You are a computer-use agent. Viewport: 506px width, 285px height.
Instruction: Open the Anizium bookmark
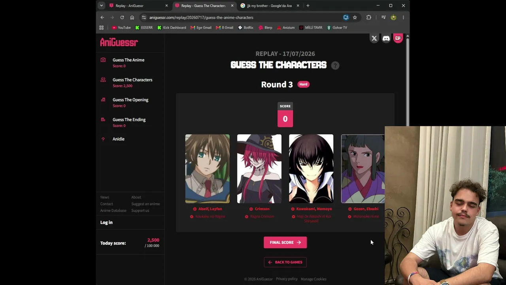[x=286, y=28]
